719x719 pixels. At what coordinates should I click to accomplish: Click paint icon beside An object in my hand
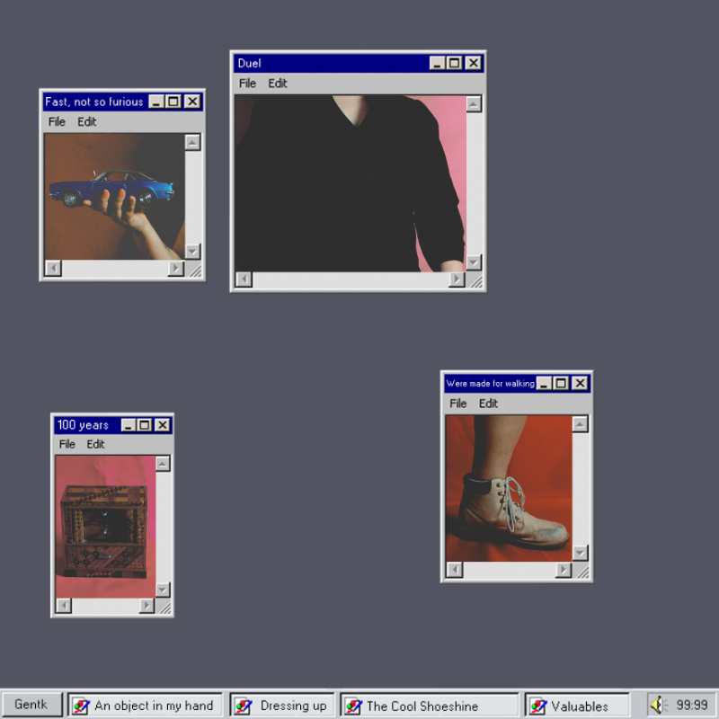(x=81, y=706)
